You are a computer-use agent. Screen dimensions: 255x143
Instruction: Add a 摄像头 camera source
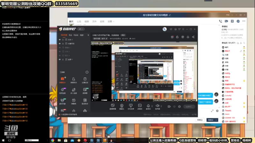[x=122, y=107]
